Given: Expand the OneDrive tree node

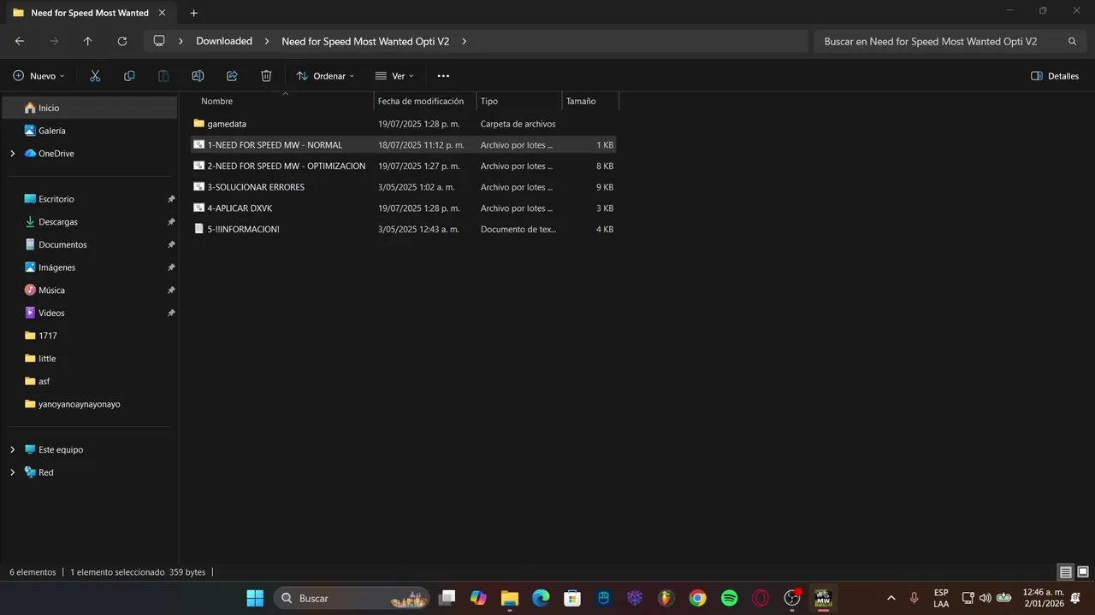Looking at the screenshot, I should 13,154.
